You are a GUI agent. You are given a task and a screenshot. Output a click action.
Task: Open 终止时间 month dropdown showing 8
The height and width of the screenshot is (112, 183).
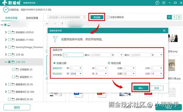101,73
